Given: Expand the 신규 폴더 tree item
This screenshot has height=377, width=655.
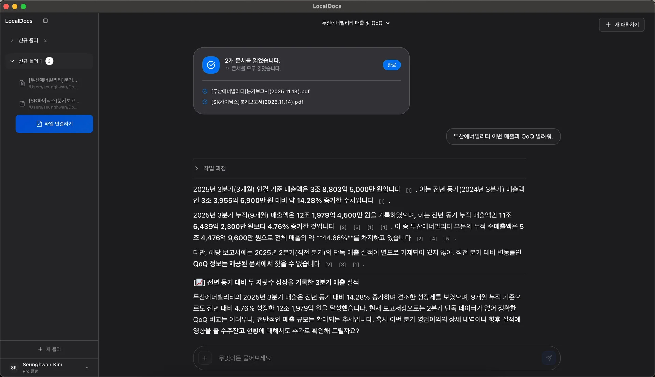Looking at the screenshot, I should click(x=12, y=40).
